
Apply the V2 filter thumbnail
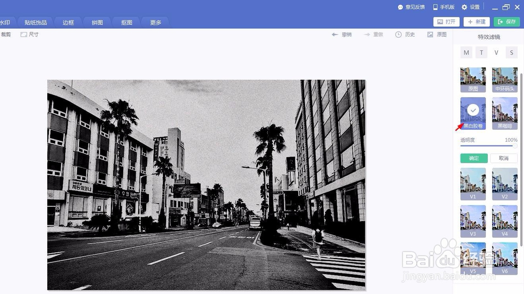pos(505,184)
